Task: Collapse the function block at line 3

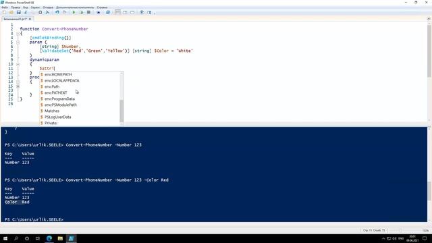Action: (x=18, y=34)
